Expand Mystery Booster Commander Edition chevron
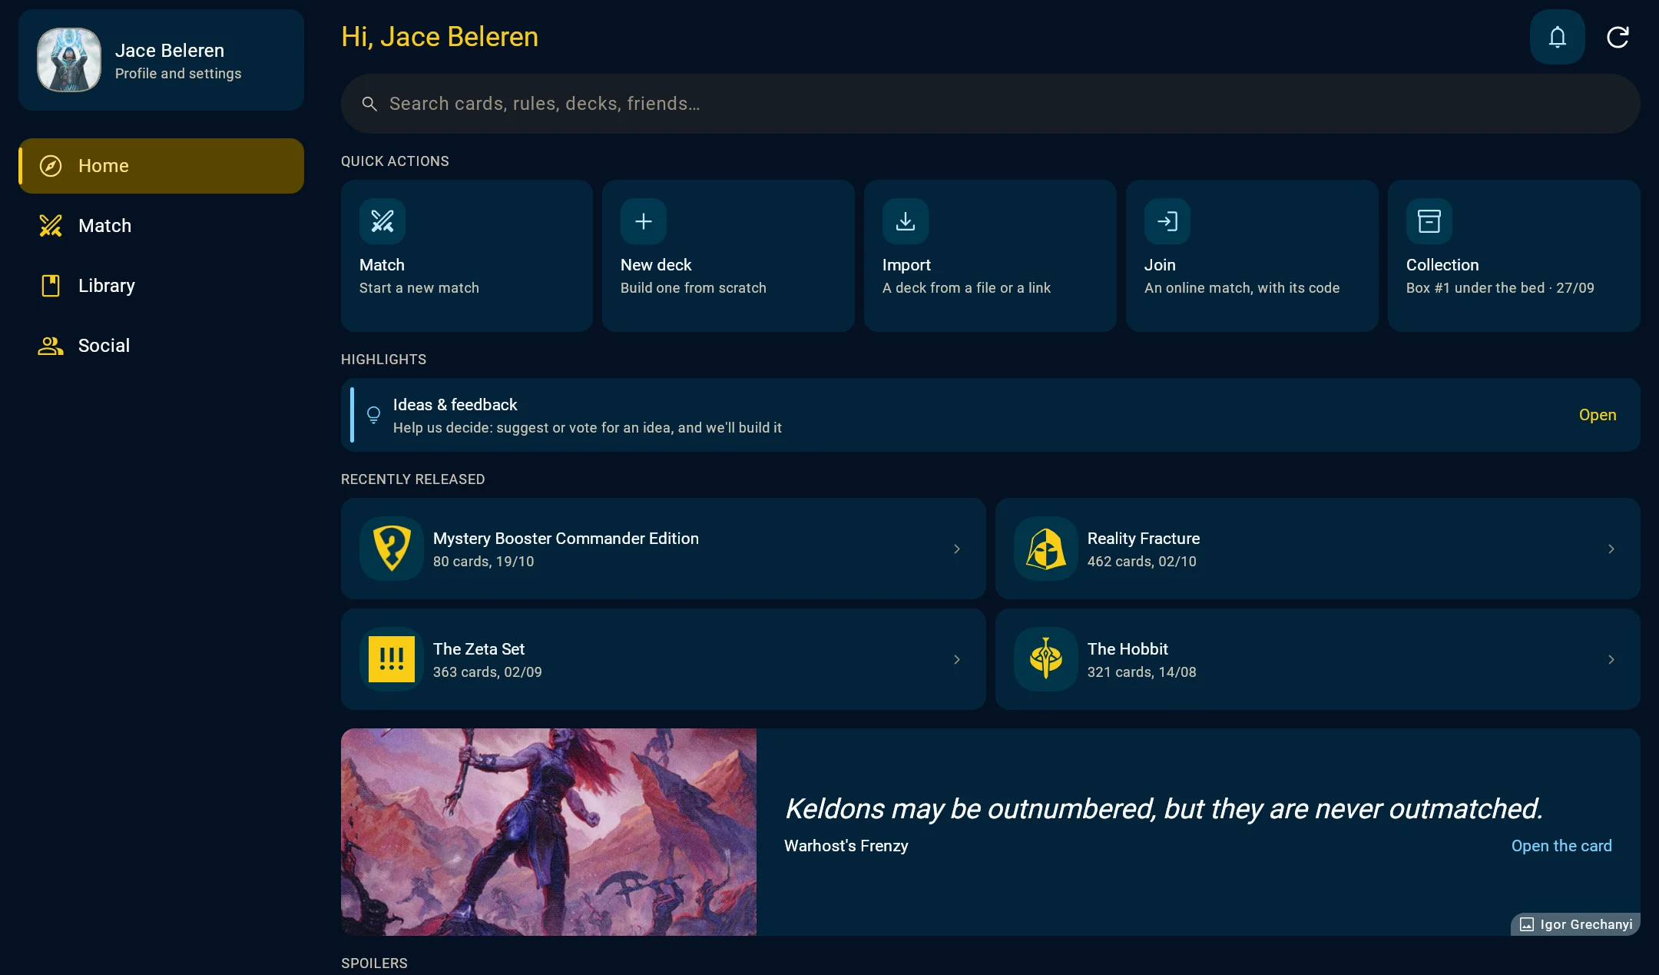This screenshot has width=1659, height=975. tap(957, 549)
